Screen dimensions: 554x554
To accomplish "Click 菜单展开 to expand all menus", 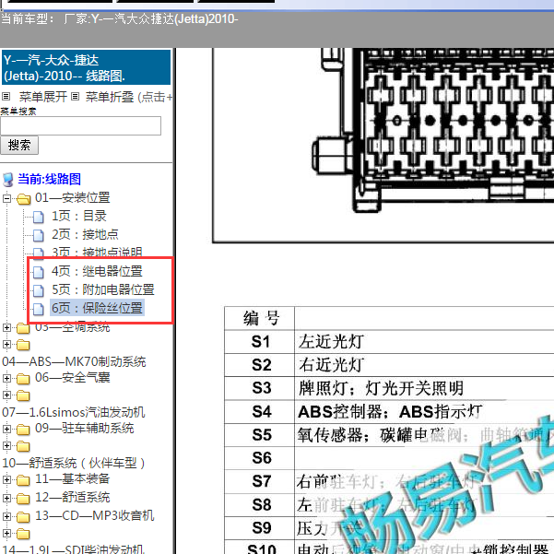I will 43,97.
